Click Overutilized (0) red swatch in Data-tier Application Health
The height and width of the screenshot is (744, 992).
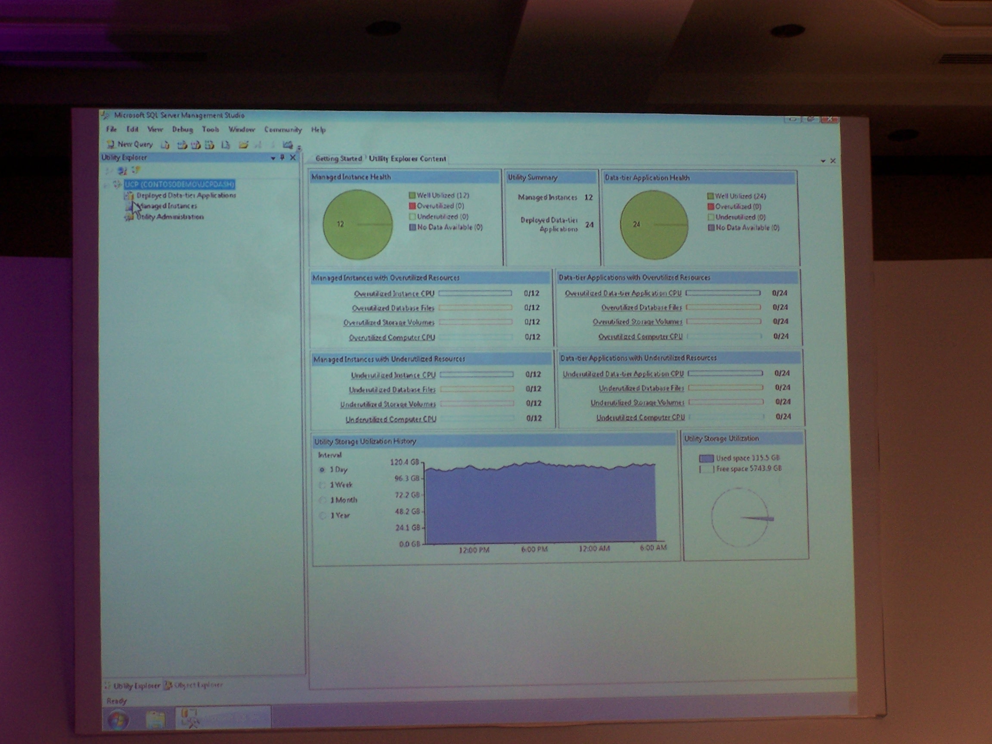coord(710,207)
